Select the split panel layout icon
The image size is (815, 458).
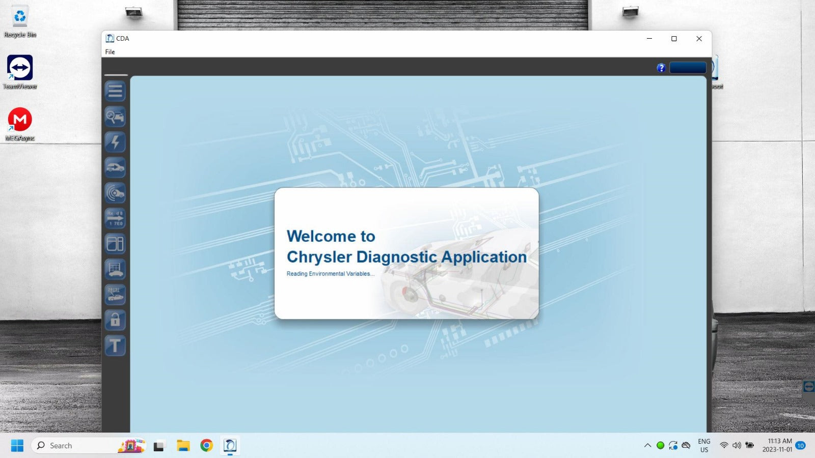[115, 244]
